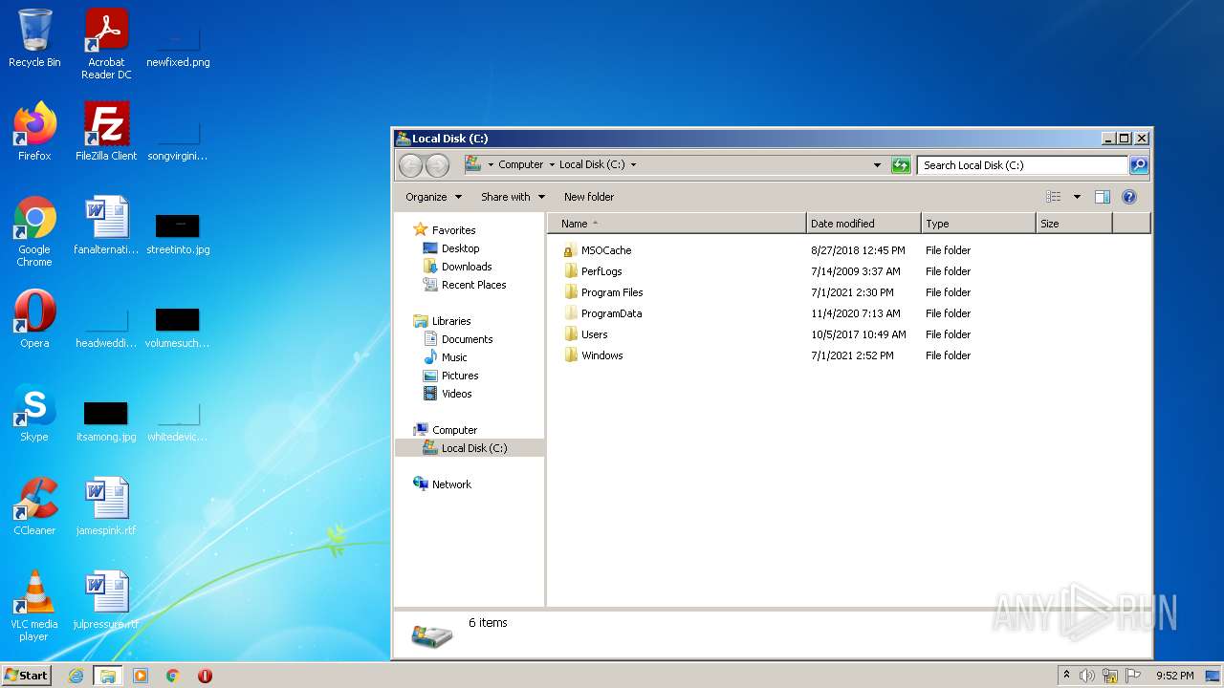Click the File Explorer taskbar button
1224x688 pixels.
click(x=108, y=676)
